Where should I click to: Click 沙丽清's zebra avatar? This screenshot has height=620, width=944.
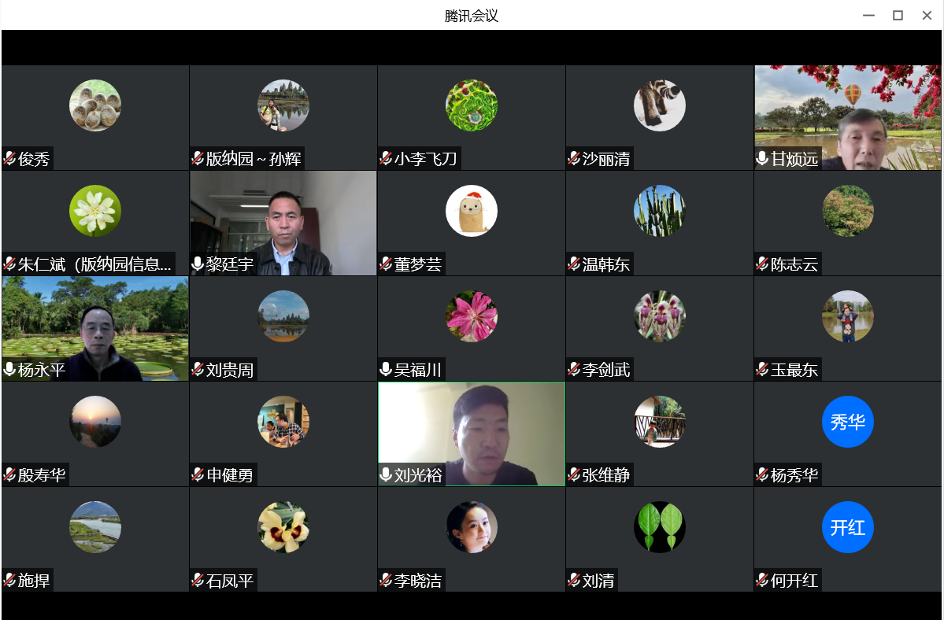click(660, 105)
